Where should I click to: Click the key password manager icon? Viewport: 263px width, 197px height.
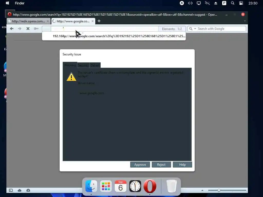coord(36,29)
